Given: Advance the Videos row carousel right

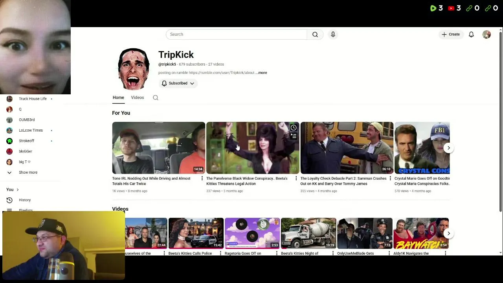Looking at the screenshot, I should point(449,233).
